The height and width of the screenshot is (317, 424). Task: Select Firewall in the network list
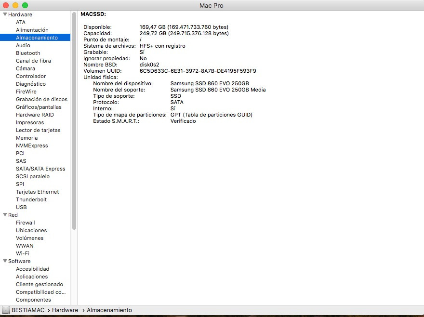click(26, 223)
